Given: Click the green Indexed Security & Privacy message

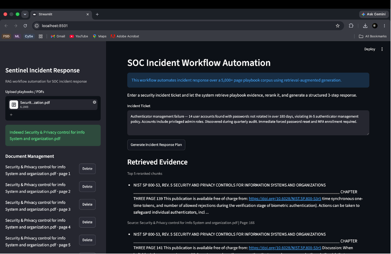Looking at the screenshot, I should (x=53, y=136).
